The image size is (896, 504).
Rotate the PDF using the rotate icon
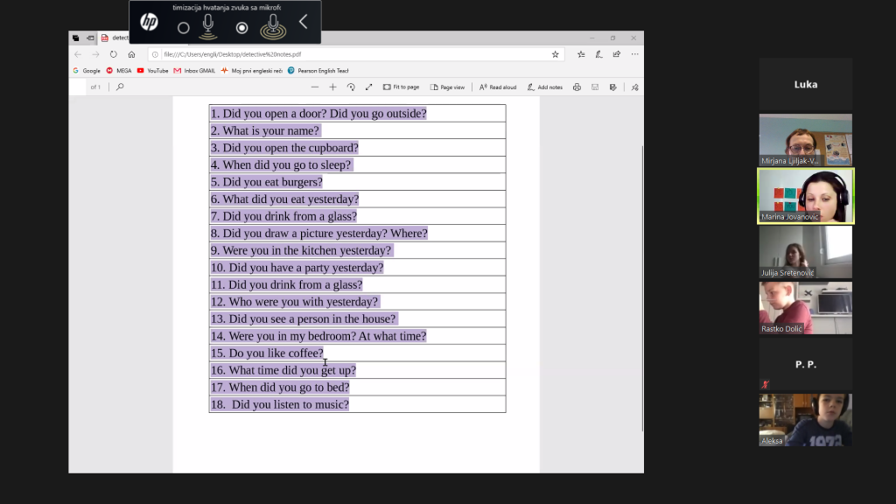pyautogui.click(x=351, y=87)
